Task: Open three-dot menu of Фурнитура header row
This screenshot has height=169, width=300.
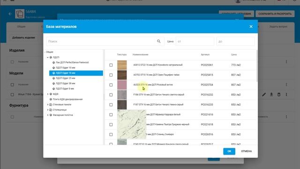Action: [x=286, y=117]
